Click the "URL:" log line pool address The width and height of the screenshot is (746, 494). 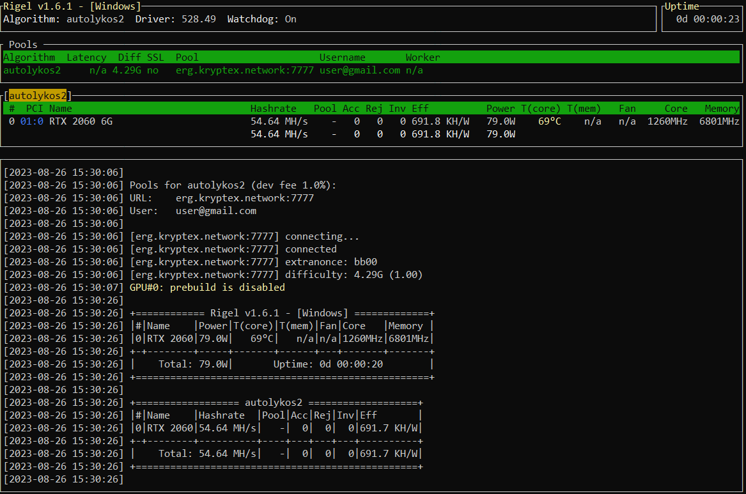tap(245, 198)
